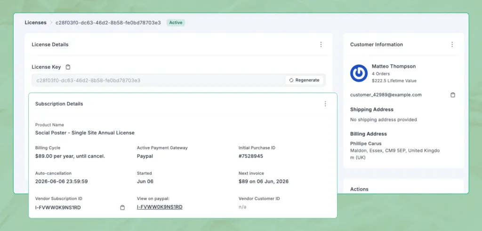Open Customer Information options menu
Viewport: 482px width, 231px height.
coord(452,45)
